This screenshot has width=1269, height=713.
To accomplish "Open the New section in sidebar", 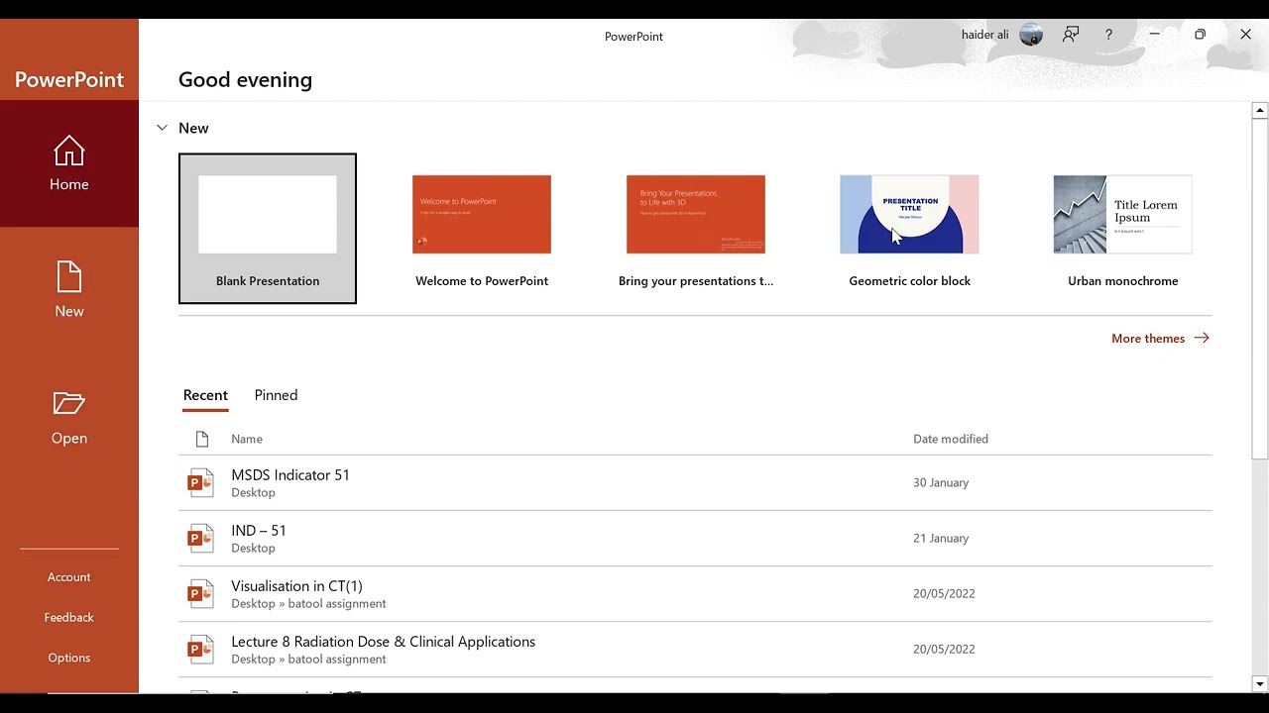I will pos(69,290).
